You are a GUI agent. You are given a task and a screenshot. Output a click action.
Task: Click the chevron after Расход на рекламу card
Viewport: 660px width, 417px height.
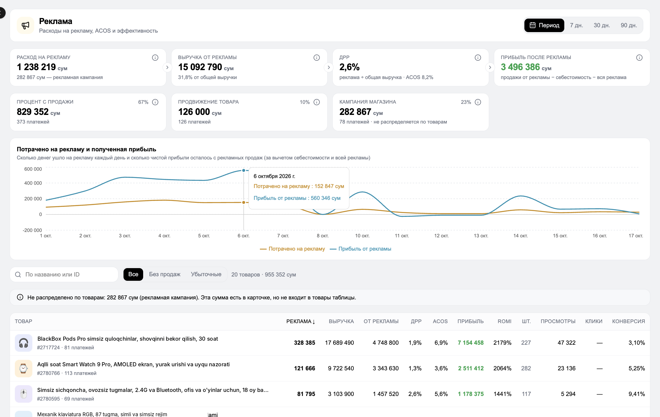(167, 67)
